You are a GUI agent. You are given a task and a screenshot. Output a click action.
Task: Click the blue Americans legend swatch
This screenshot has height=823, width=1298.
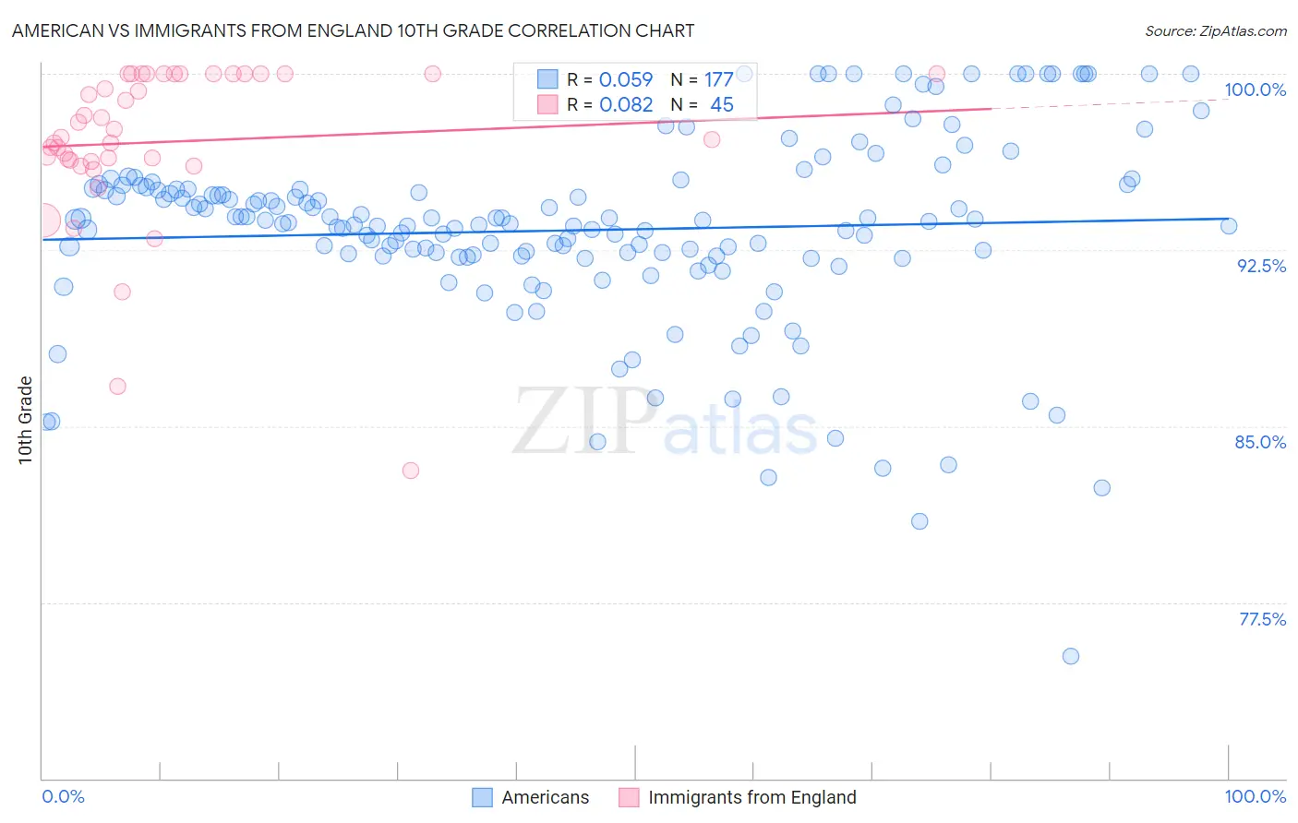(x=482, y=797)
